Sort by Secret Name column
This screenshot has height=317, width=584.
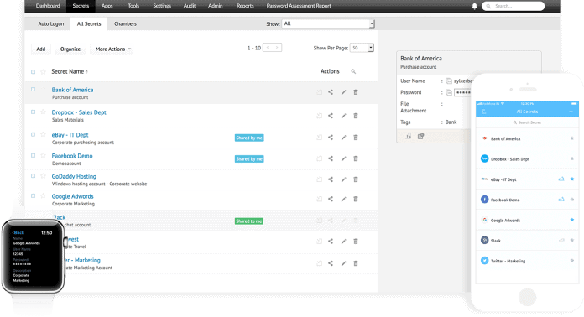[70, 71]
